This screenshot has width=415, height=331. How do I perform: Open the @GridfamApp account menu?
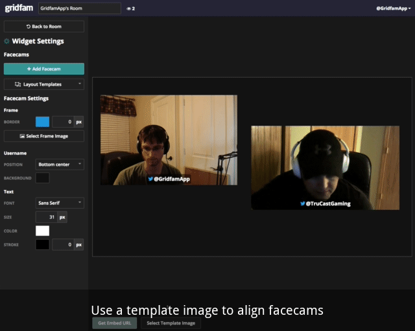tap(394, 8)
